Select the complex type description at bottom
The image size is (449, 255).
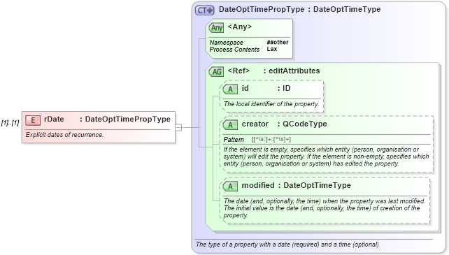click(x=287, y=245)
